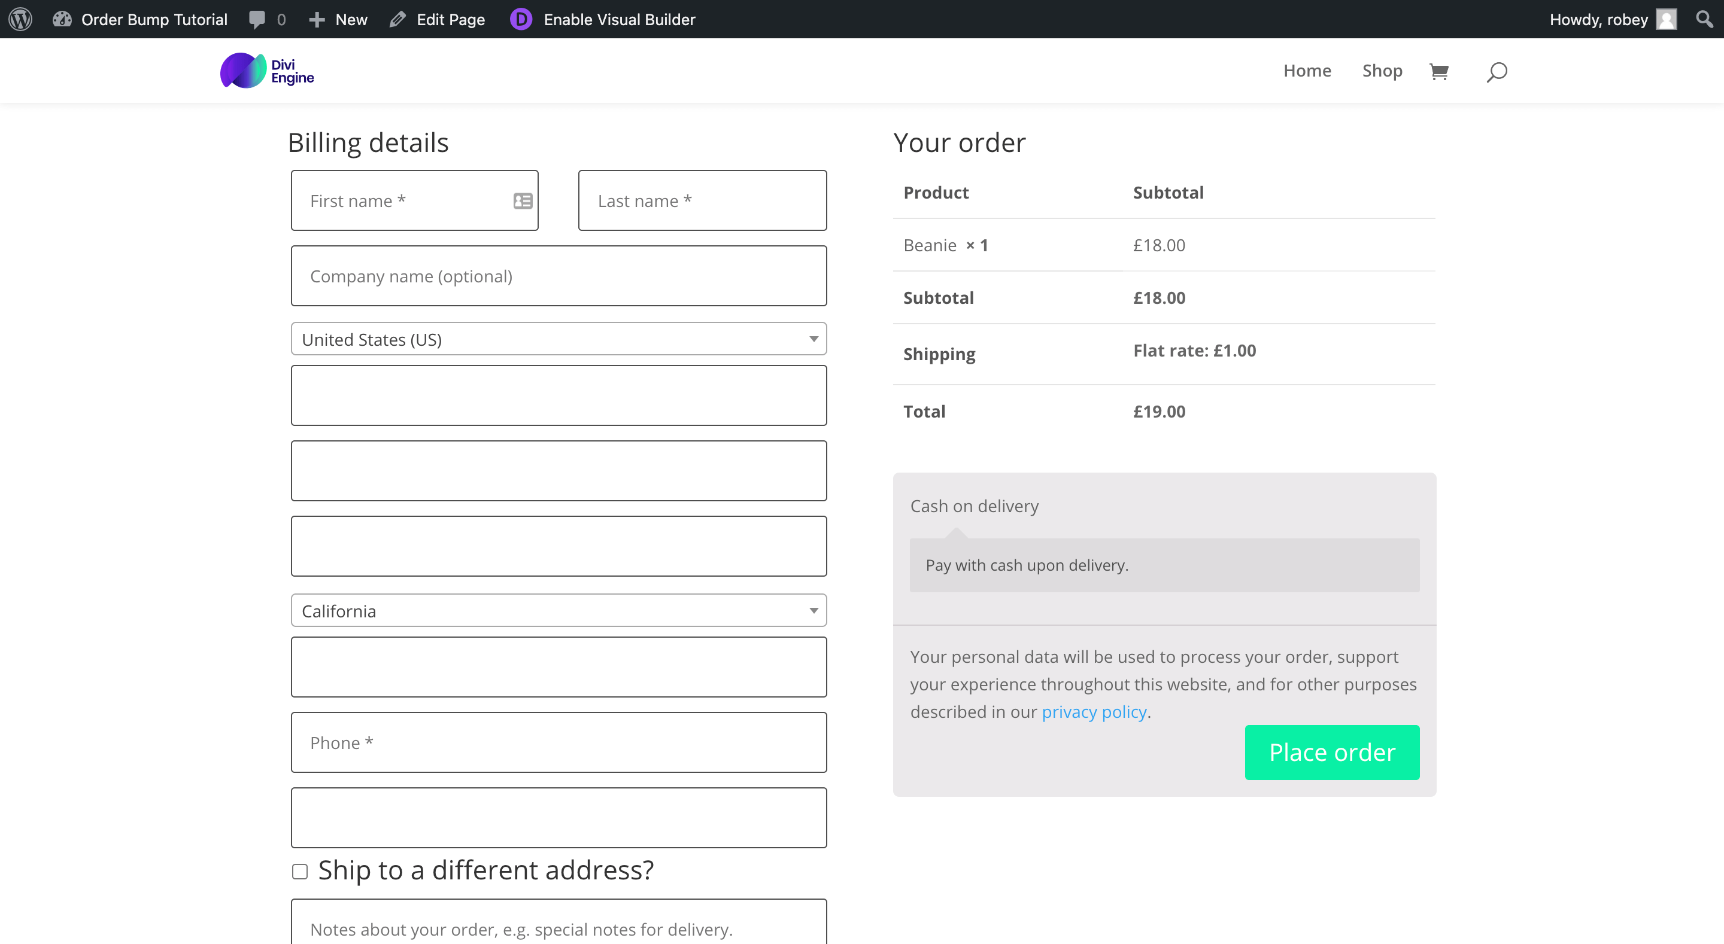This screenshot has height=944, width=1724.
Task: Open the California state dropdown
Action: coord(559,610)
